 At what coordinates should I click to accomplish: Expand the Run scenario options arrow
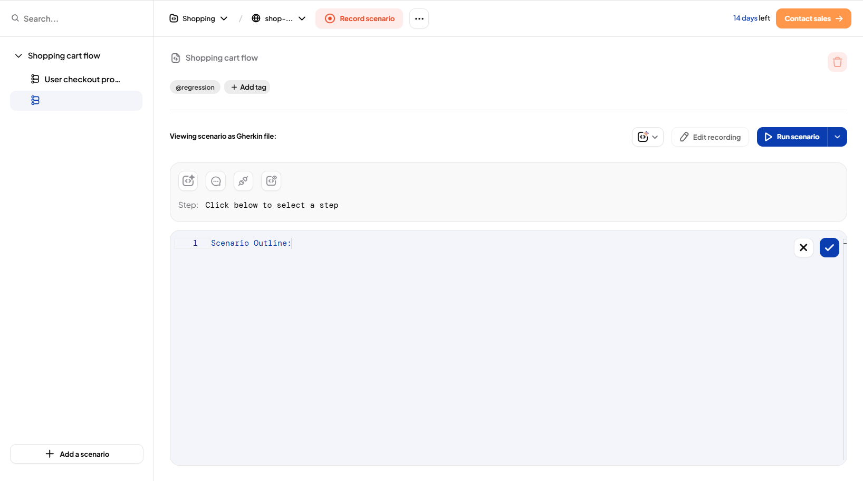[837, 137]
